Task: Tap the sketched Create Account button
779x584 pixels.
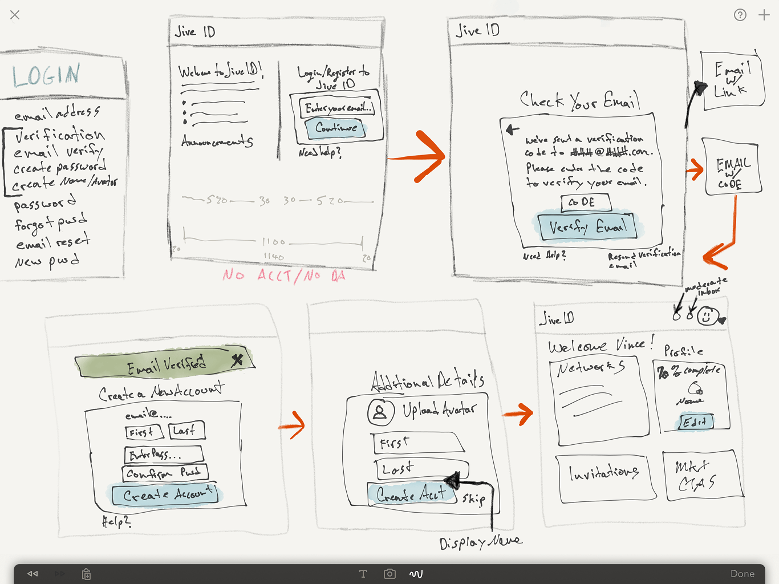Action: point(164,495)
